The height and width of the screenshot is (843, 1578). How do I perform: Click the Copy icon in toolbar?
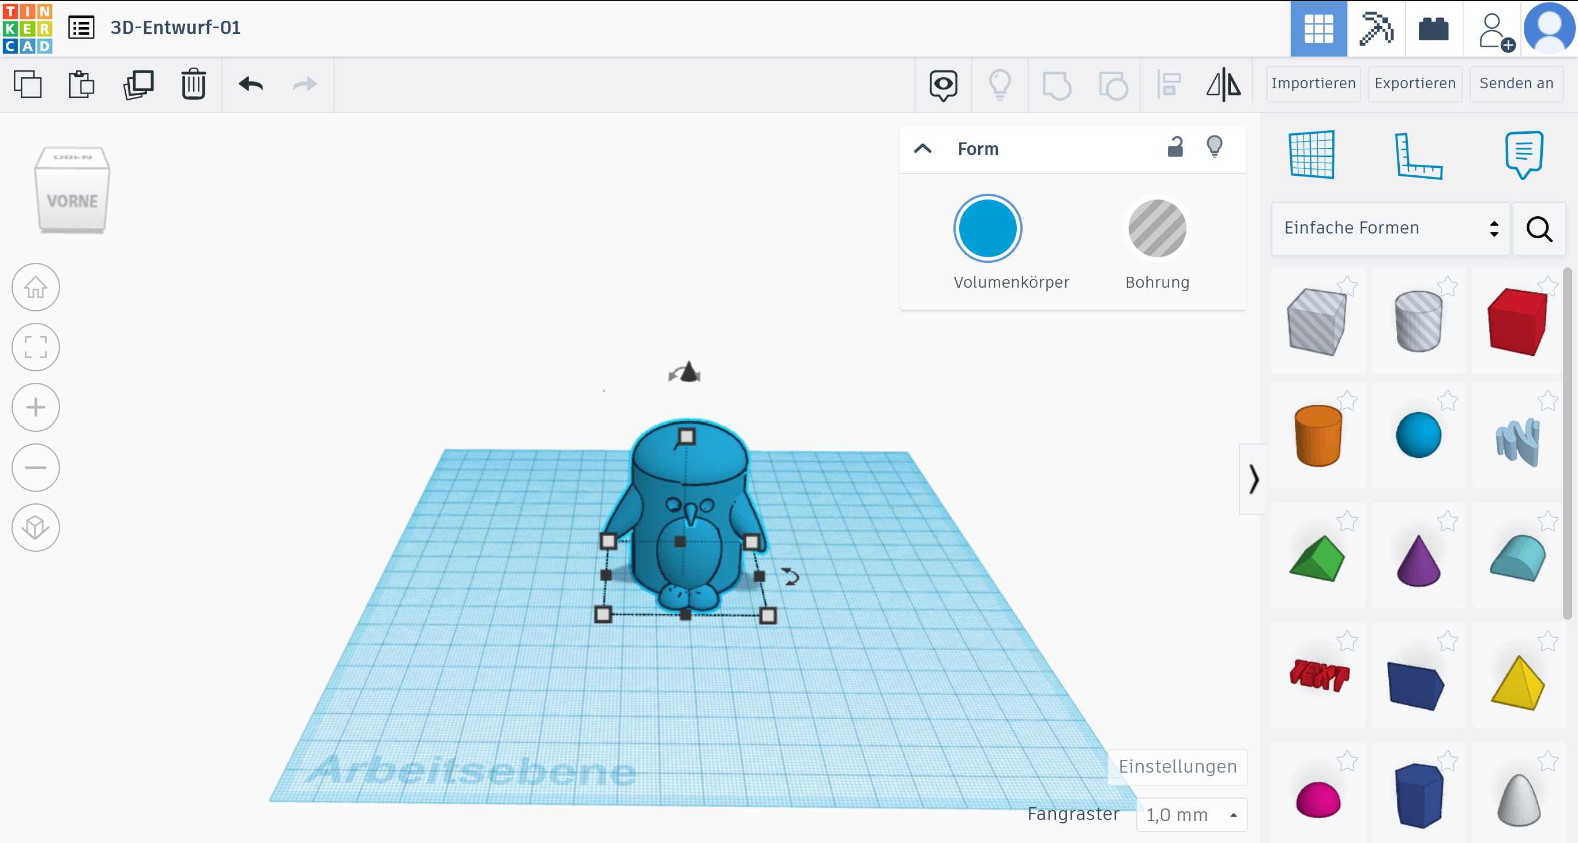[x=28, y=84]
